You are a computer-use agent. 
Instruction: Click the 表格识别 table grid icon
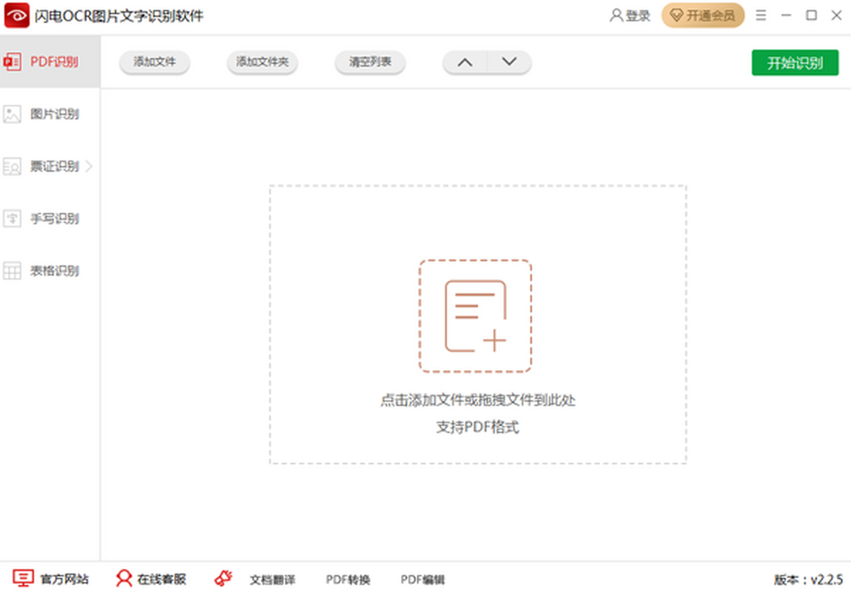12,270
